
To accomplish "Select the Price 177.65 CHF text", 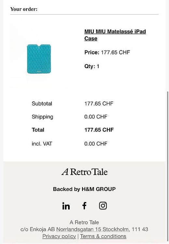I will coord(107,52).
